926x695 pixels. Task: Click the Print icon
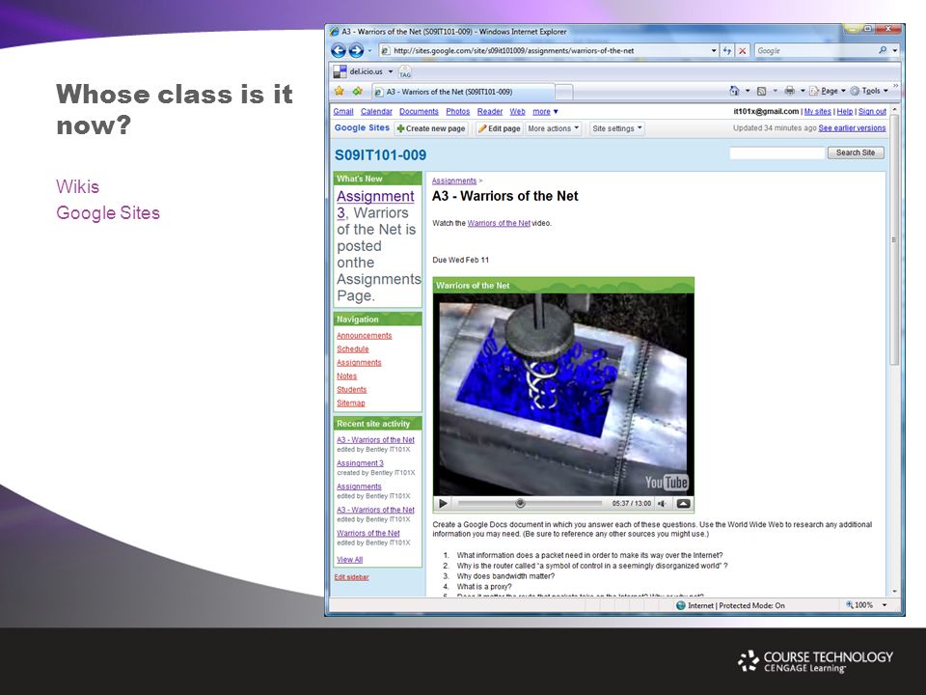[x=789, y=91]
